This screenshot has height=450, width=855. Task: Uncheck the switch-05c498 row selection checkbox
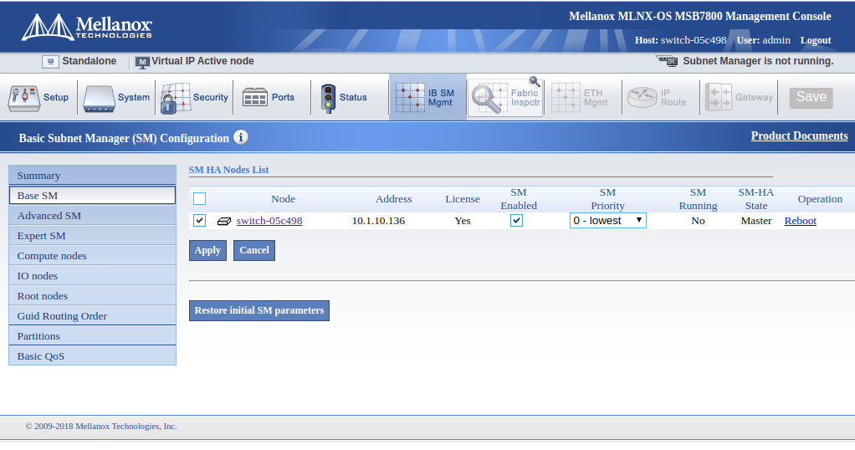pos(200,220)
